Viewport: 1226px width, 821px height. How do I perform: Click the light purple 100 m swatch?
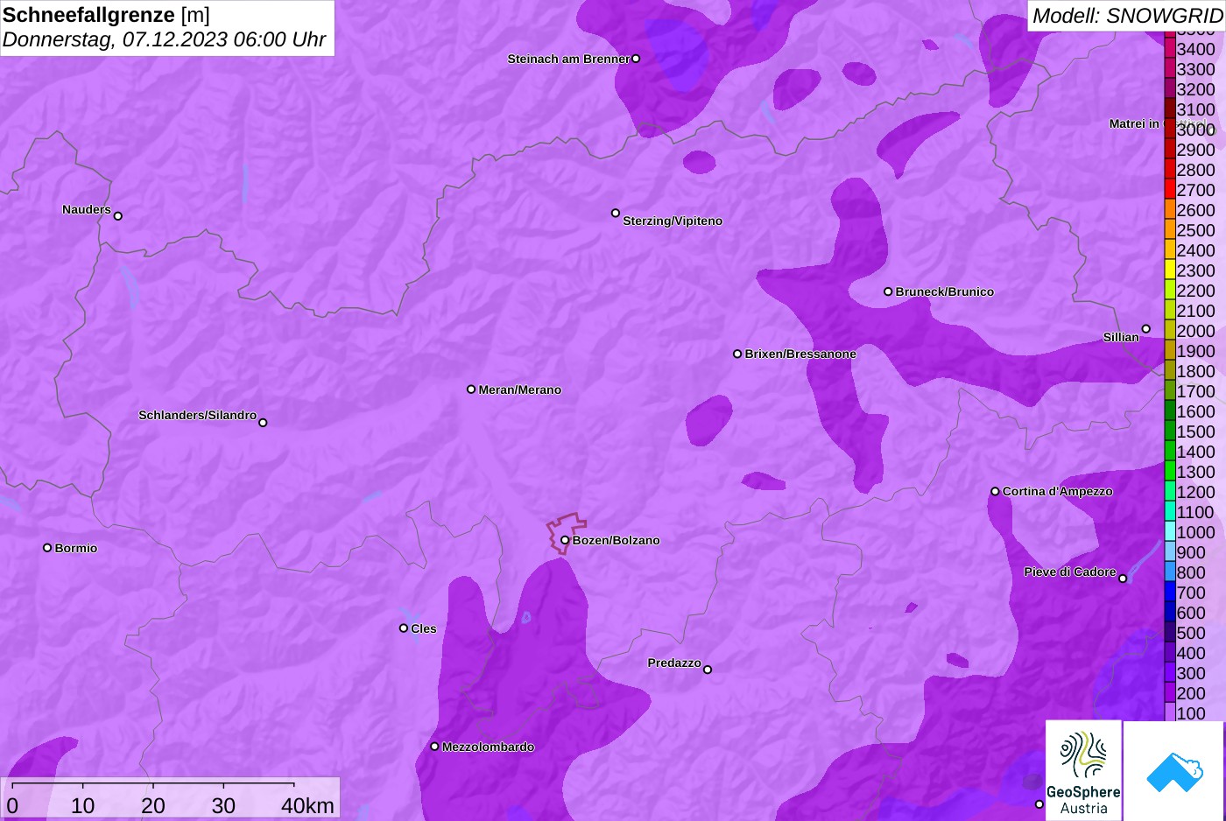click(x=1169, y=712)
